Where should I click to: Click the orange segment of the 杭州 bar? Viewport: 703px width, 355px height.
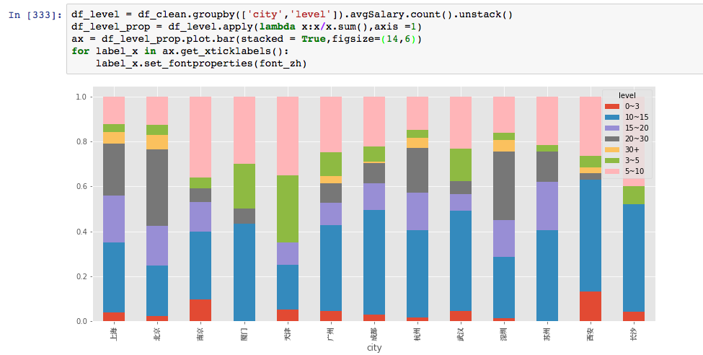pos(417,143)
